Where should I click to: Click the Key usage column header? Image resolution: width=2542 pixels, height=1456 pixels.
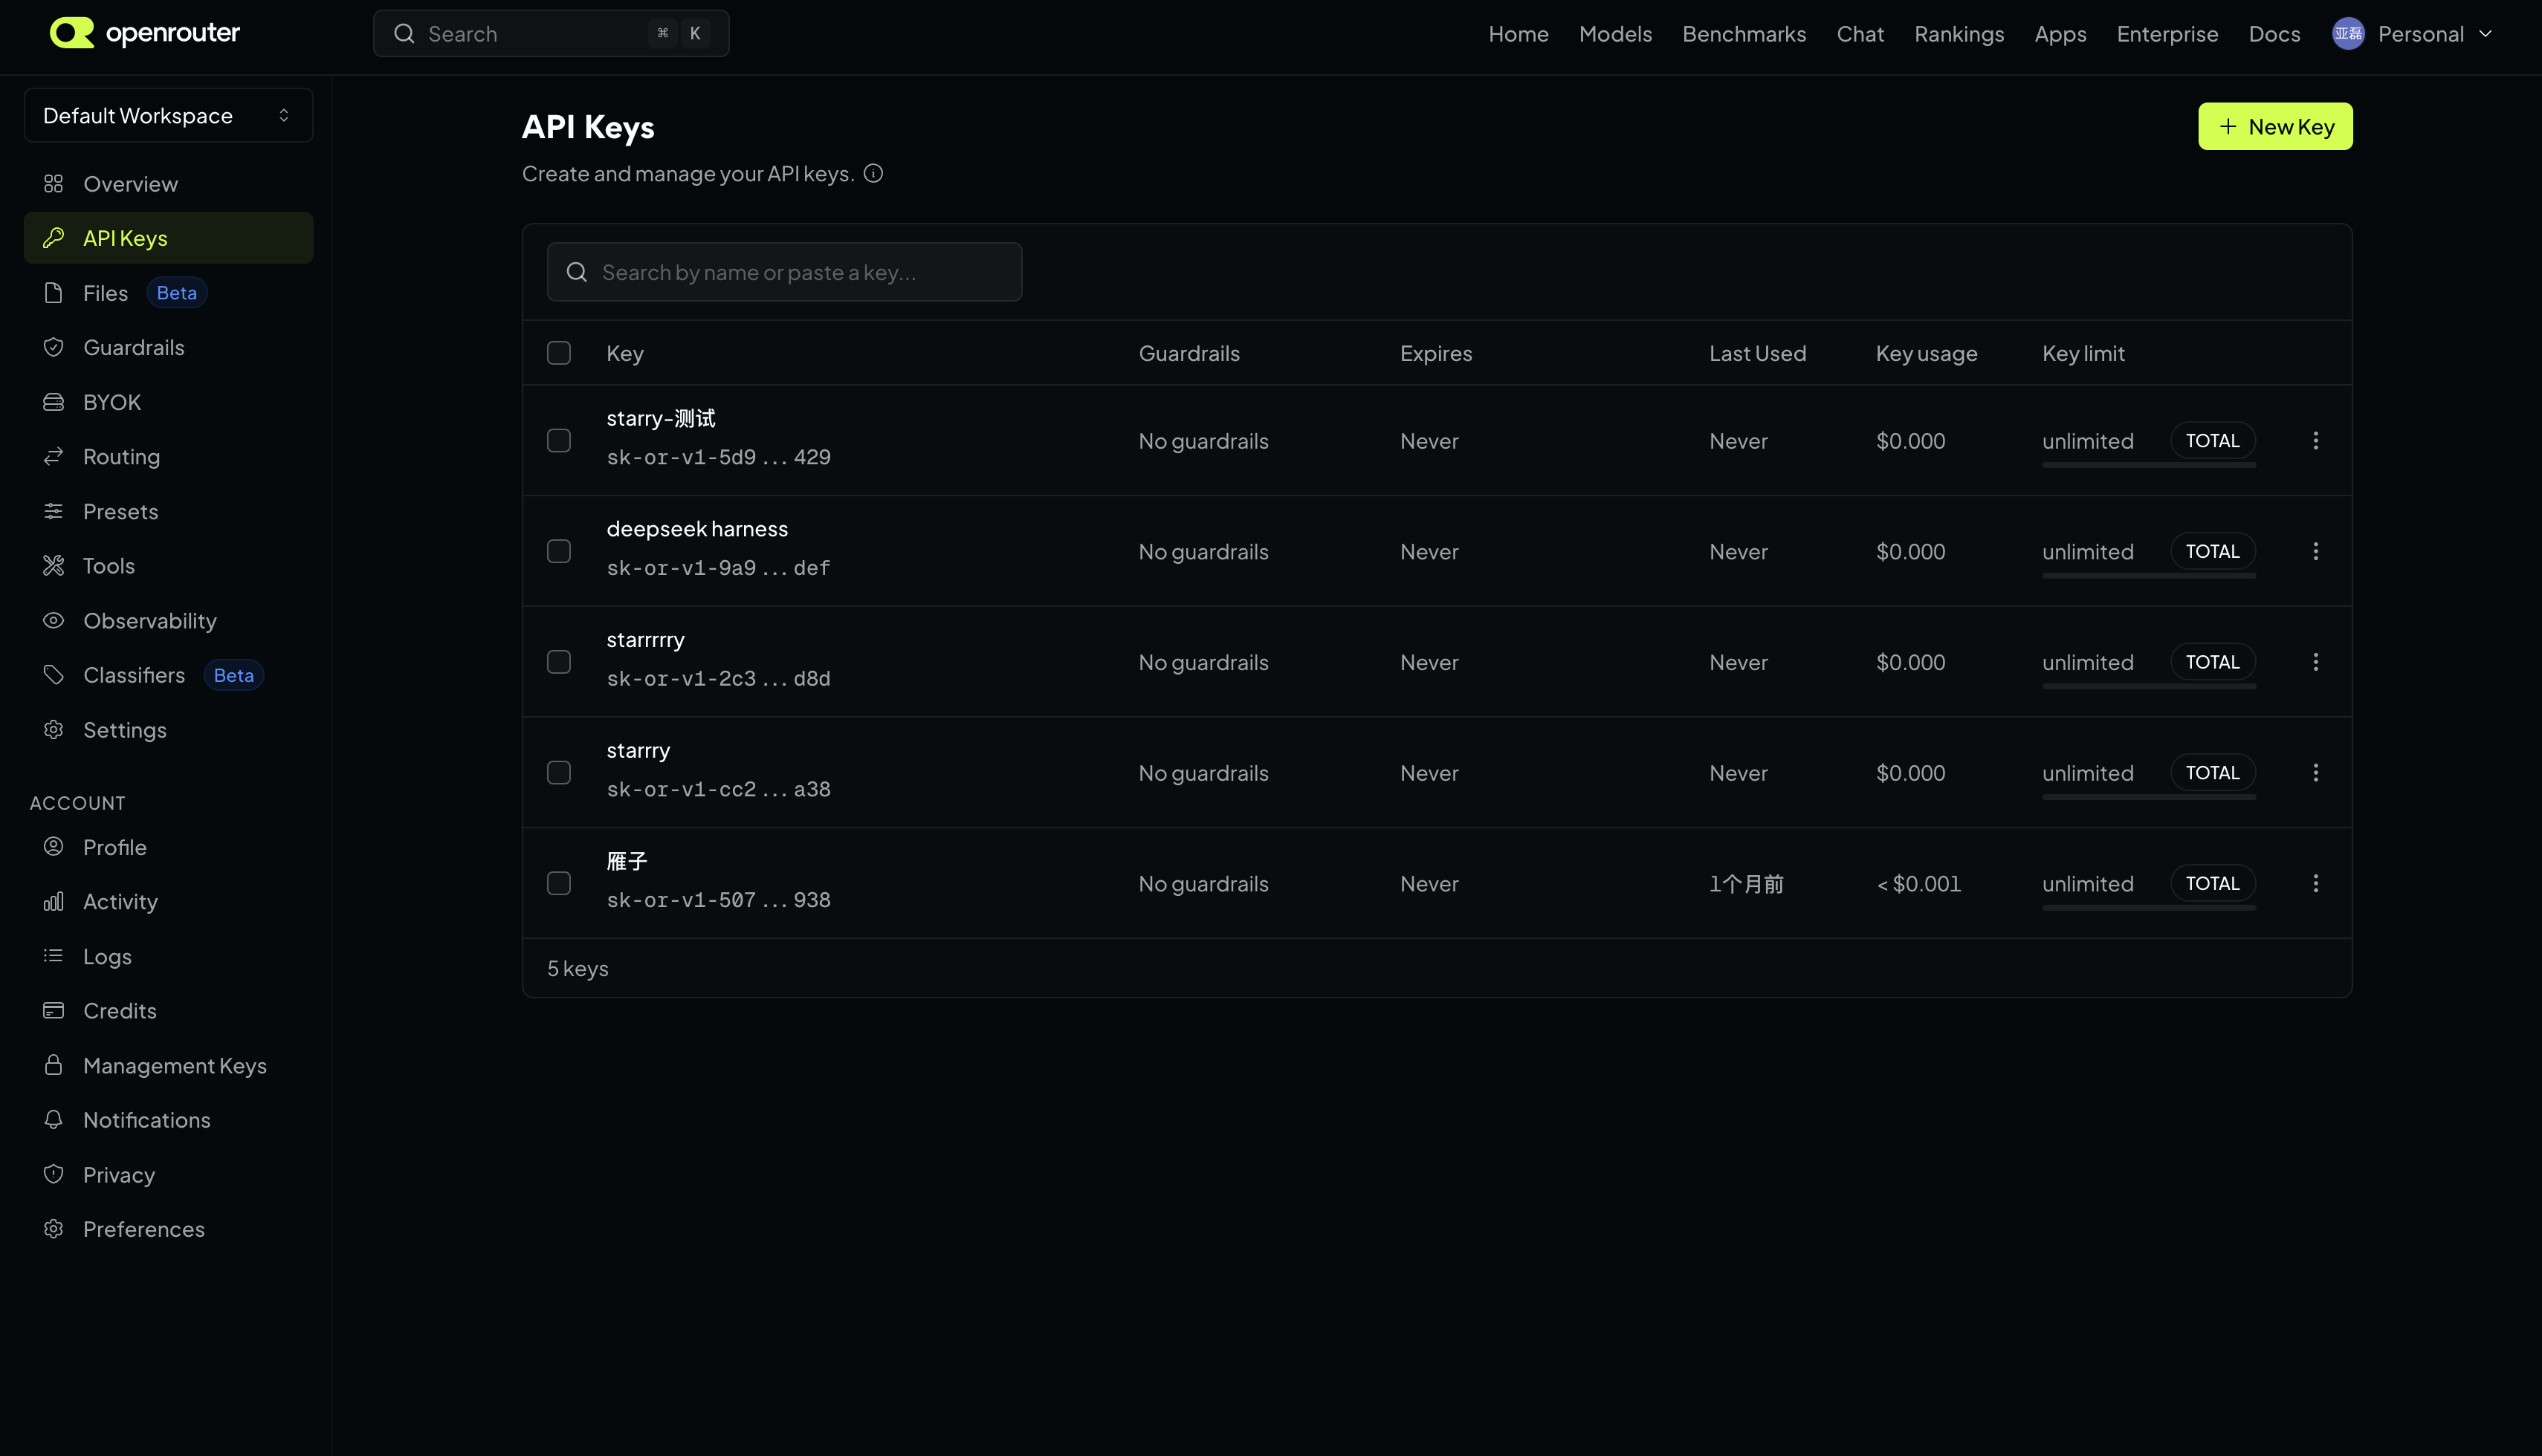coord(1926,353)
